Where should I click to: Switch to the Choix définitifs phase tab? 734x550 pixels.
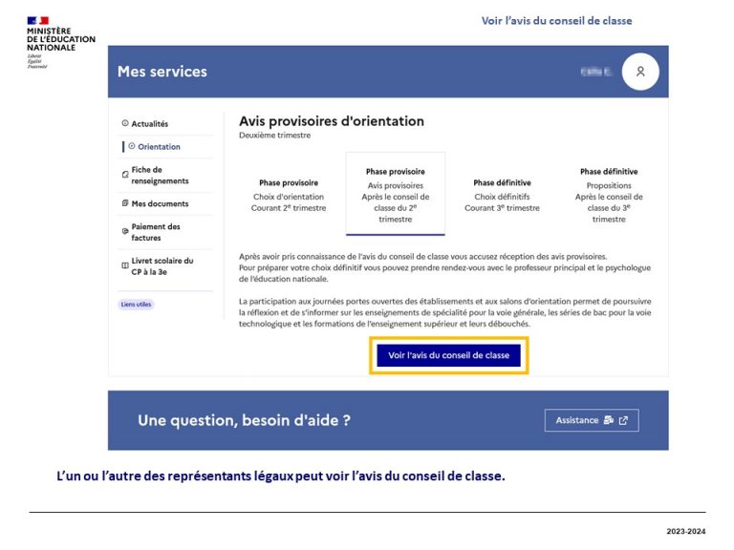(502, 195)
